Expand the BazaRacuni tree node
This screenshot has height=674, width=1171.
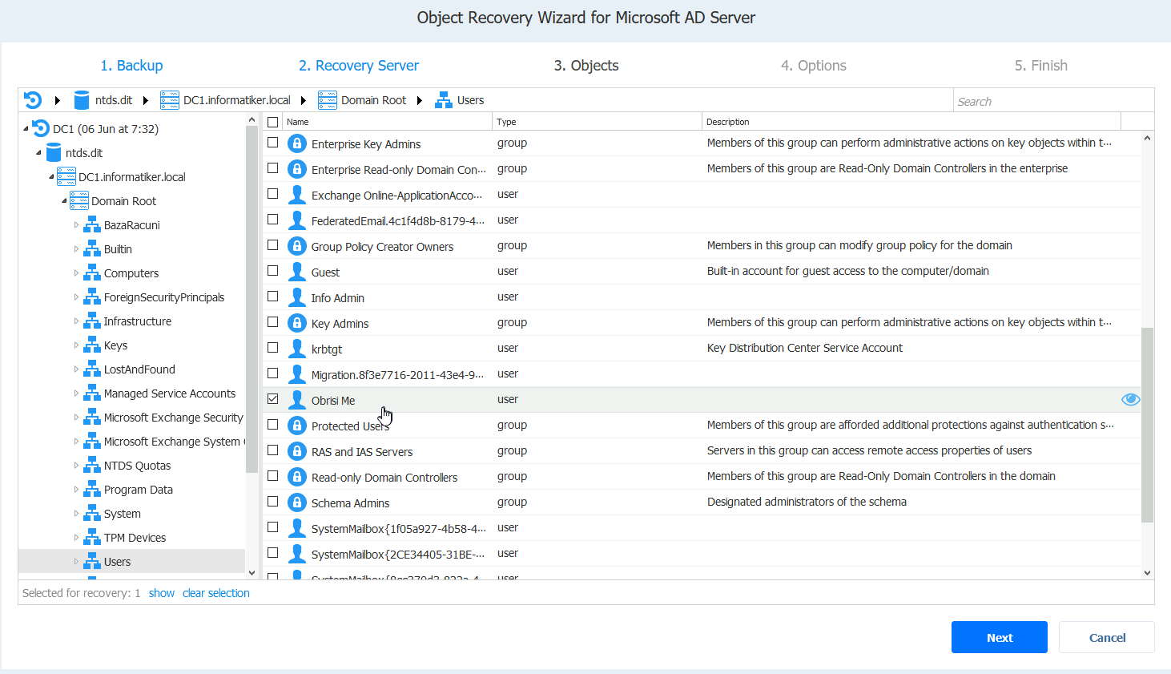(77, 225)
